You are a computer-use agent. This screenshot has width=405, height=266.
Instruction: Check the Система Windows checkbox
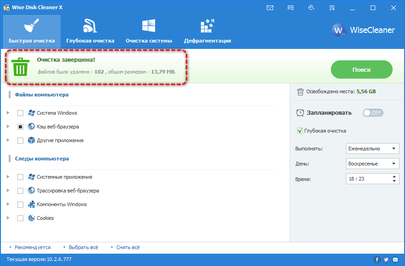click(20, 113)
